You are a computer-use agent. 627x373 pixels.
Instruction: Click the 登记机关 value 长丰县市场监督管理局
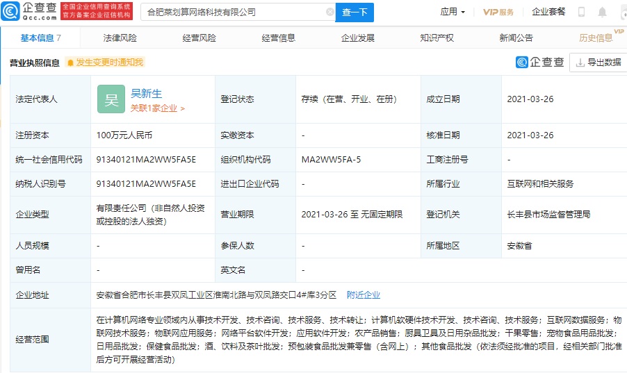548,215
